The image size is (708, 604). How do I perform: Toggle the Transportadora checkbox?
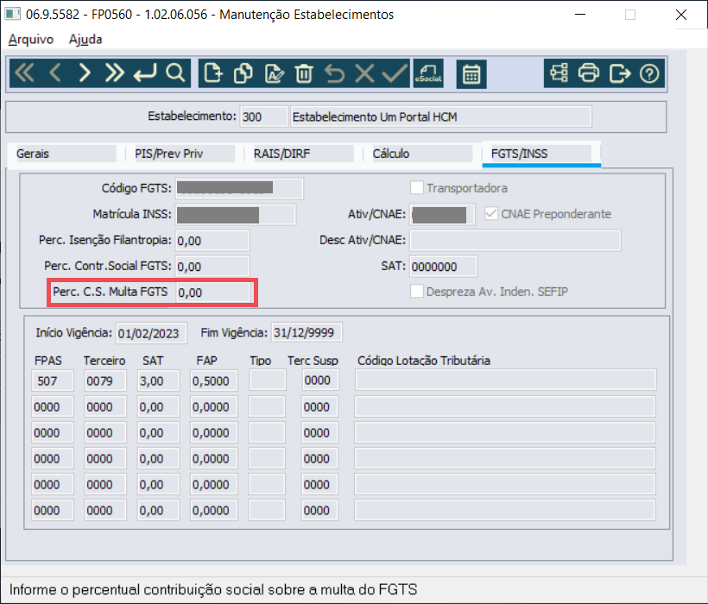[x=417, y=187]
